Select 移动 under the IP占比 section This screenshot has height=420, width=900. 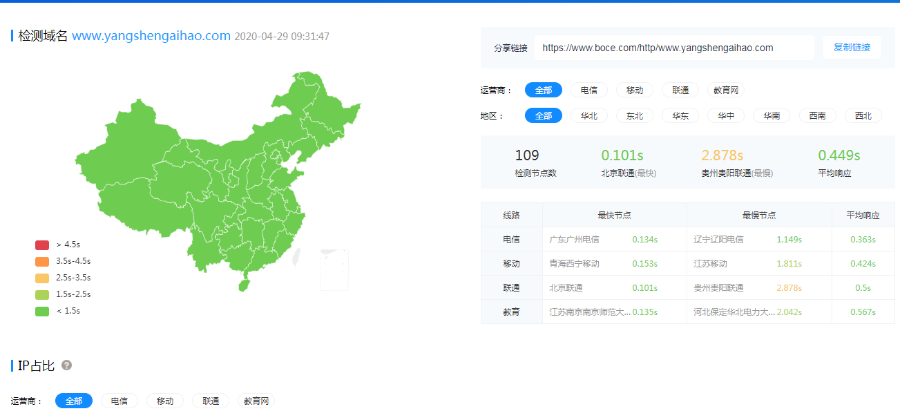(x=165, y=401)
